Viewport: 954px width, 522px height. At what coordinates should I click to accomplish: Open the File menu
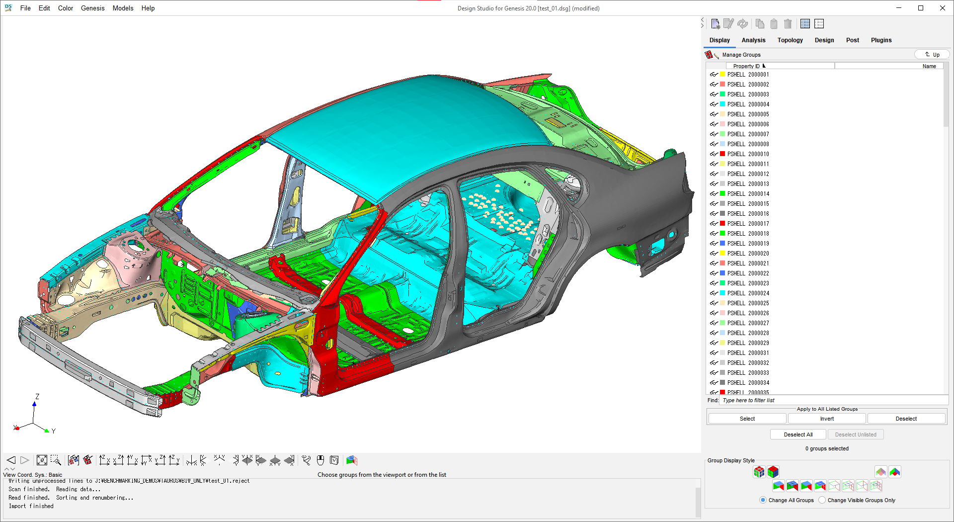point(25,8)
